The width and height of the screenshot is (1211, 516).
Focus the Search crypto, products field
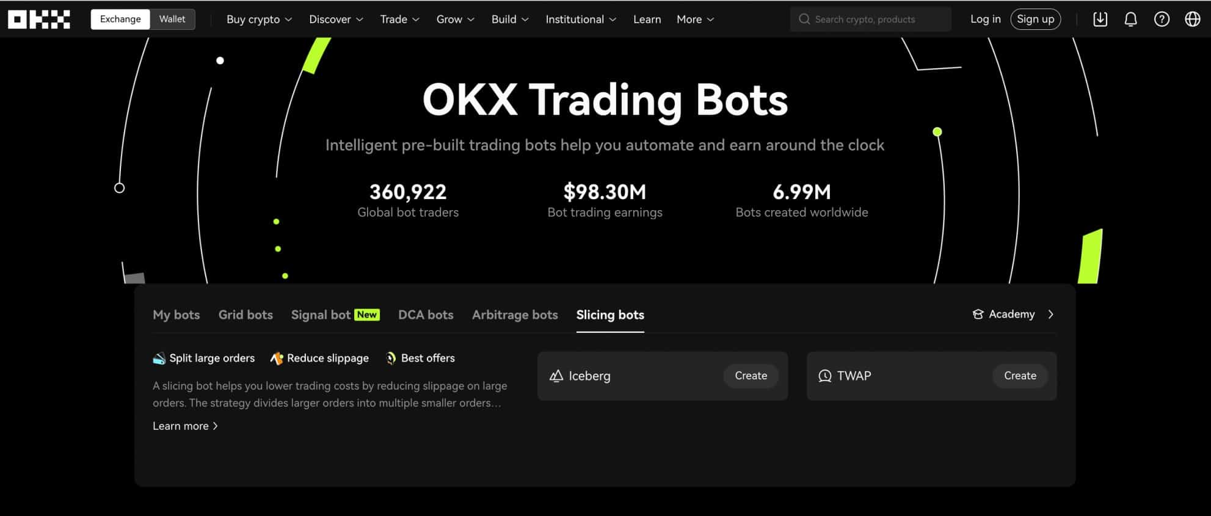point(870,20)
